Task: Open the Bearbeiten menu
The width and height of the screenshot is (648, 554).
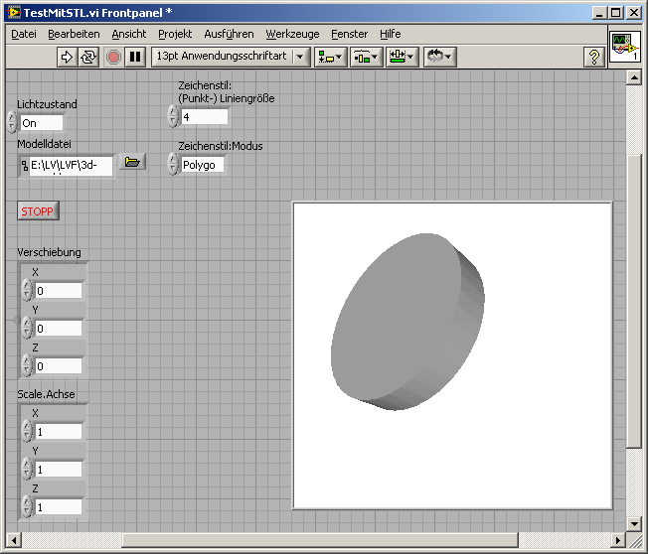Action: [x=74, y=34]
